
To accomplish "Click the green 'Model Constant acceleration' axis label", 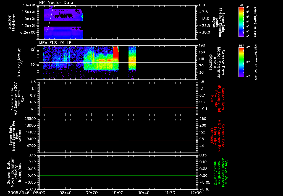I will pos(221,172).
